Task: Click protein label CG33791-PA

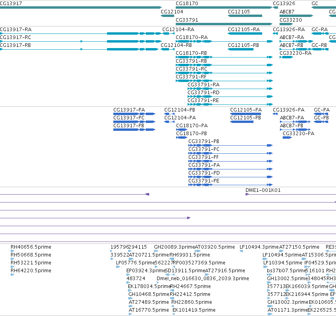Action: (204, 165)
